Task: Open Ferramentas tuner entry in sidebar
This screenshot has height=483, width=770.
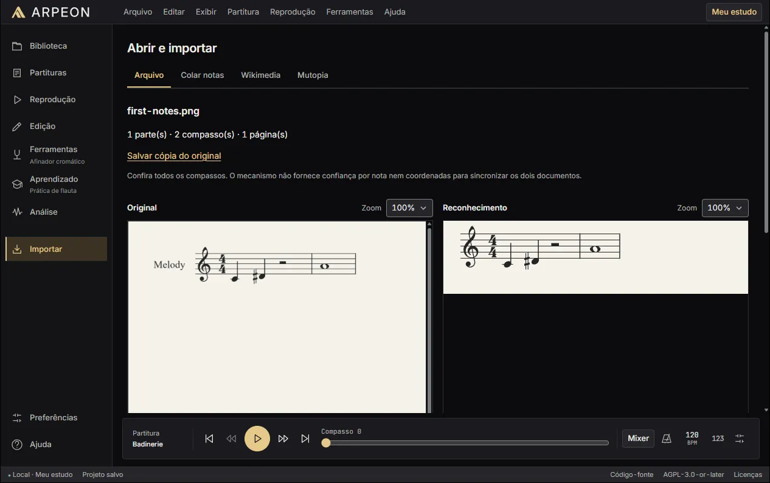Action: [x=56, y=155]
